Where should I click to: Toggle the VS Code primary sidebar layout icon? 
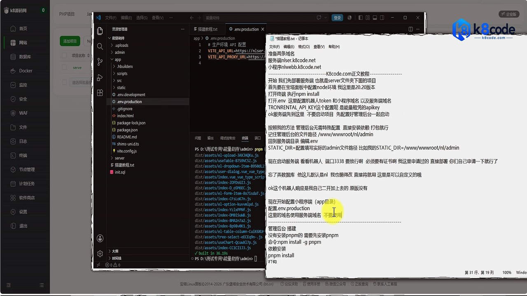(360, 18)
